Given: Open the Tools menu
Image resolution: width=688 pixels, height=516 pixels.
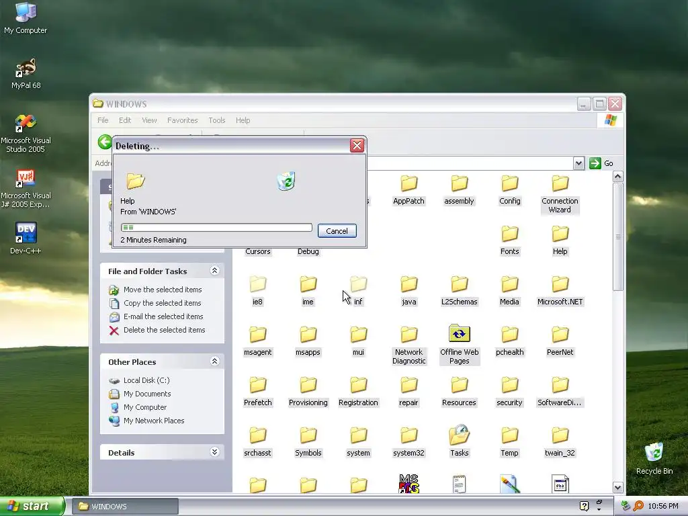Looking at the screenshot, I should (217, 120).
